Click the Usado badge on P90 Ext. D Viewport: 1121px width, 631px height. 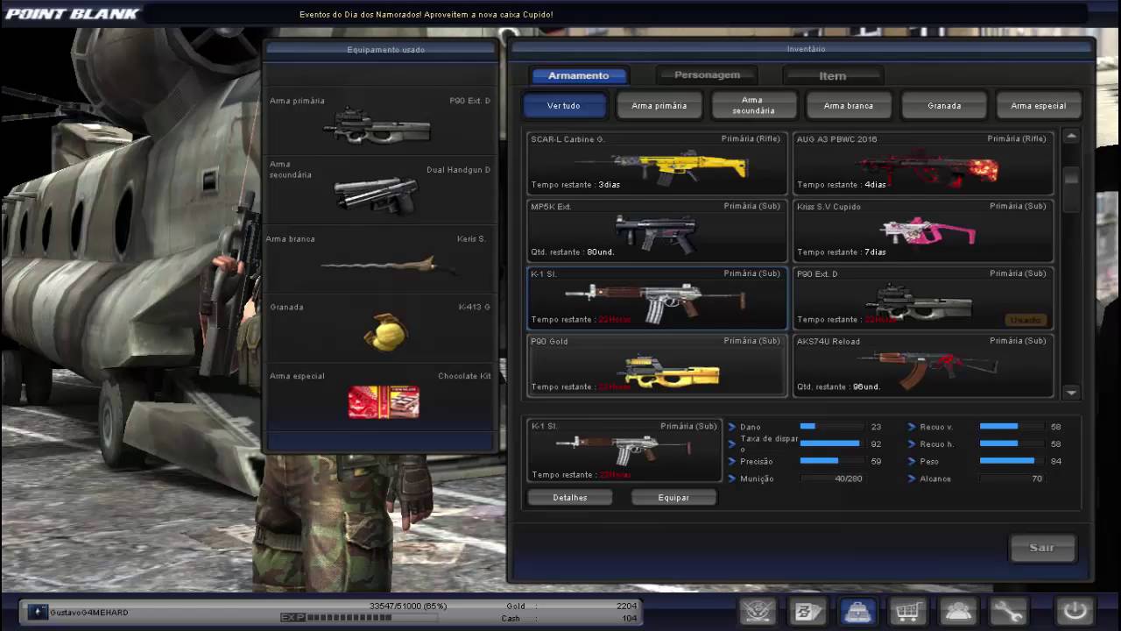click(1026, 320)
